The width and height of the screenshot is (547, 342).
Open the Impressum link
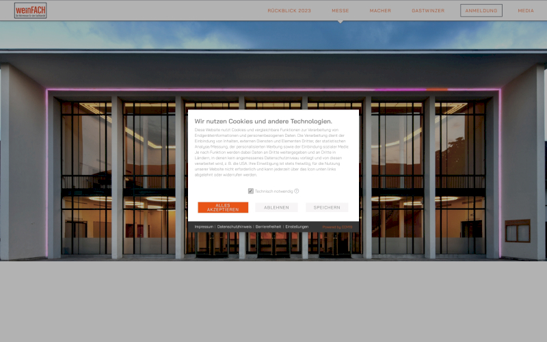(x=204, y=226)
